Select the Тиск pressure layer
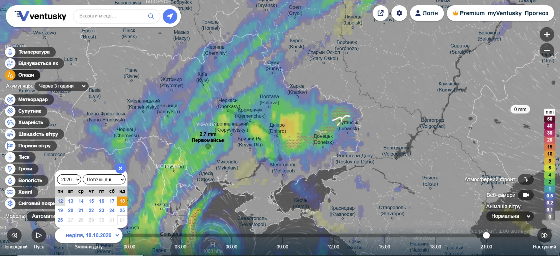Screen dimensions: 560x256 [x=20, y=157]
